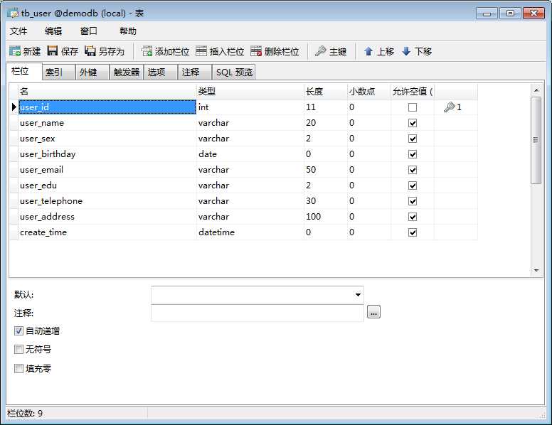The image size is (552, 425).
Task: Switch to the 外键 tab
Action: pyautogui.click(x=92, y=72)
